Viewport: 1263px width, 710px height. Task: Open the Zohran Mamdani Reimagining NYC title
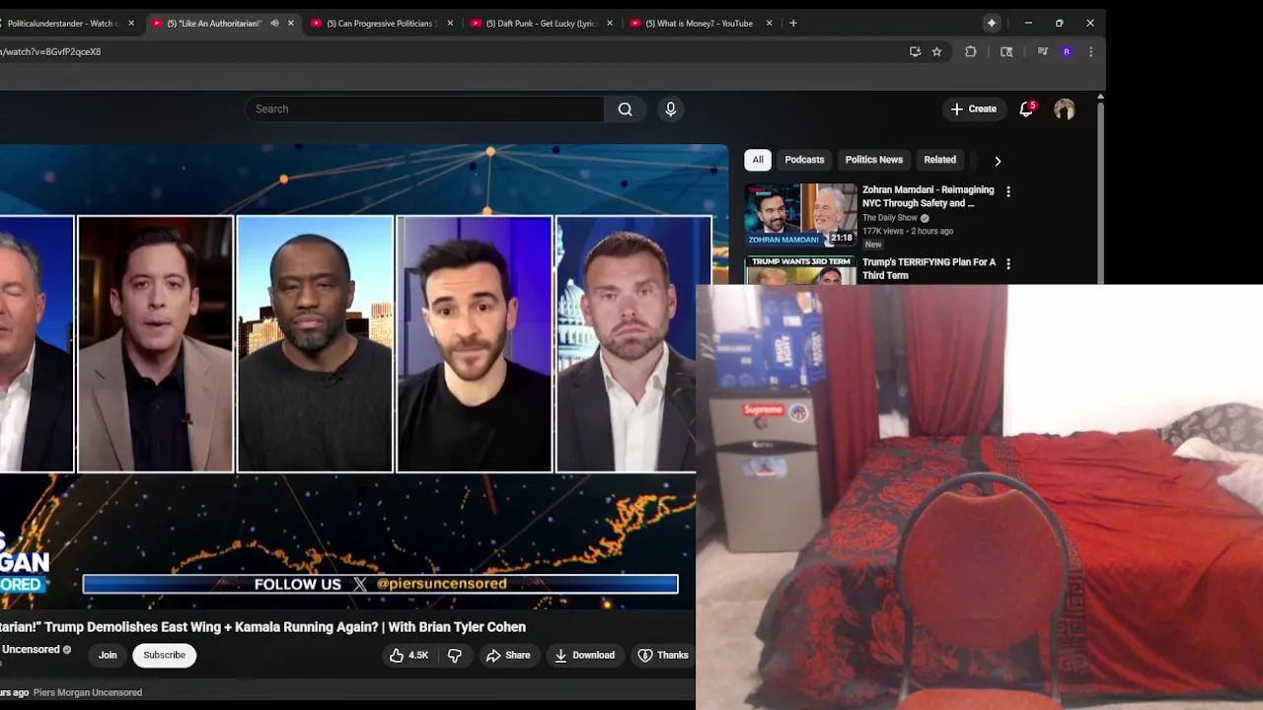tap(928, 196)
